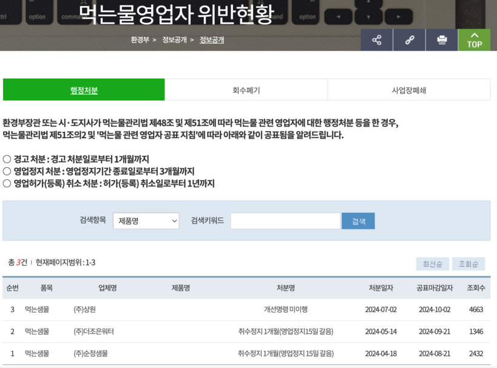Select the 행정처분 tab

click(84, 90)
